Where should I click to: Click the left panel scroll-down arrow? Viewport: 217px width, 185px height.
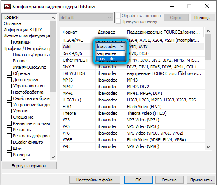(x=53, y=157)
